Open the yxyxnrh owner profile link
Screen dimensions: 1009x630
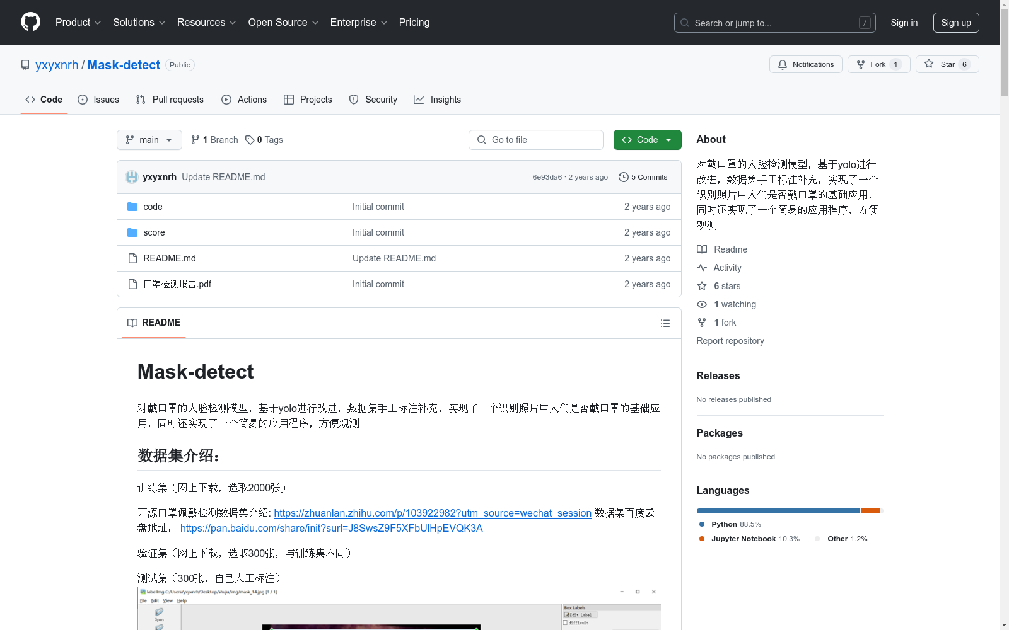pos(57,65)
